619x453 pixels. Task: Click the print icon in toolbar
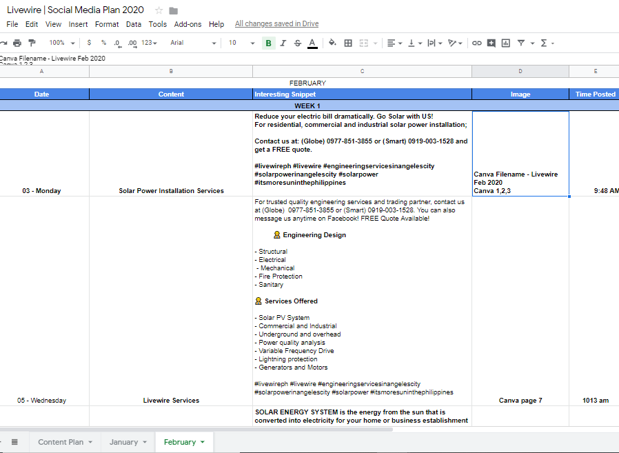pyautogui.click(x=17, y=43)
